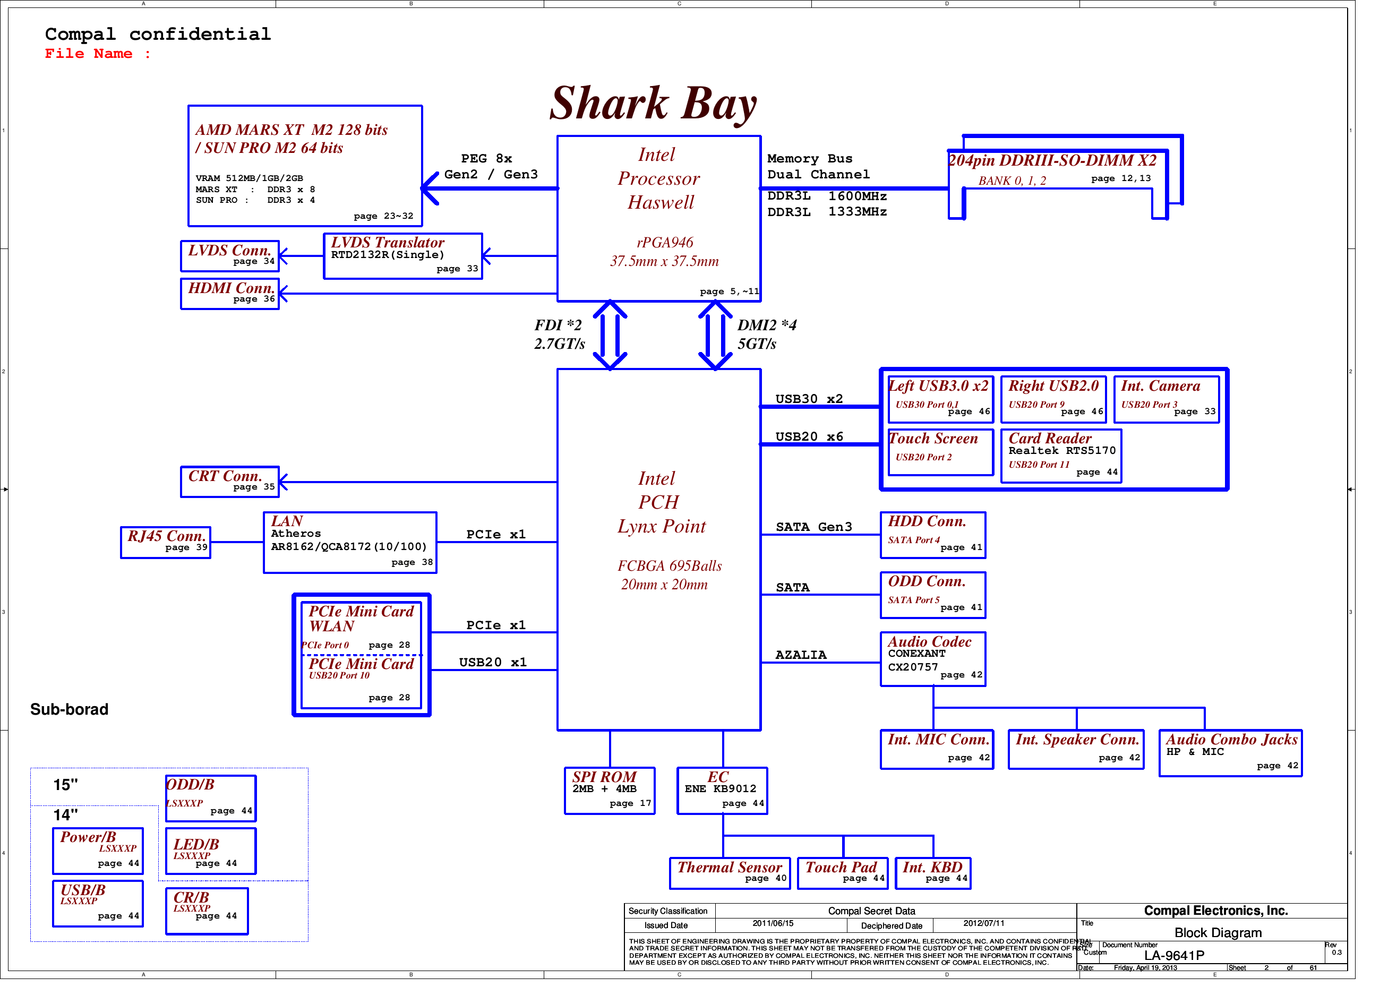Click the Audio Codec CONEXANT CX20757 block
Screen dimensions: 1397x987
click(933, 659)
